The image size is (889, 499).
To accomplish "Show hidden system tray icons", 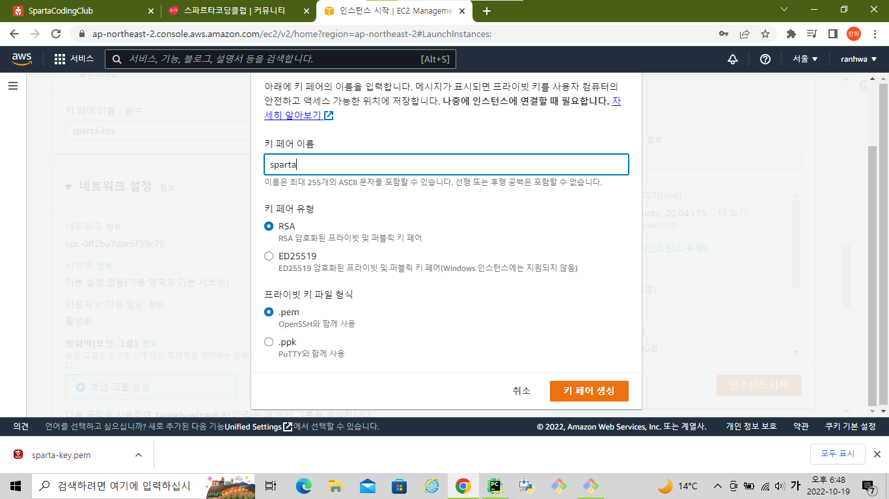I will 718,485.
